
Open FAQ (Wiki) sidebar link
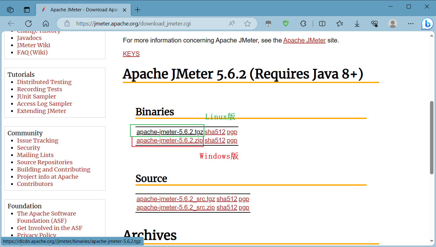coord(32,52)
